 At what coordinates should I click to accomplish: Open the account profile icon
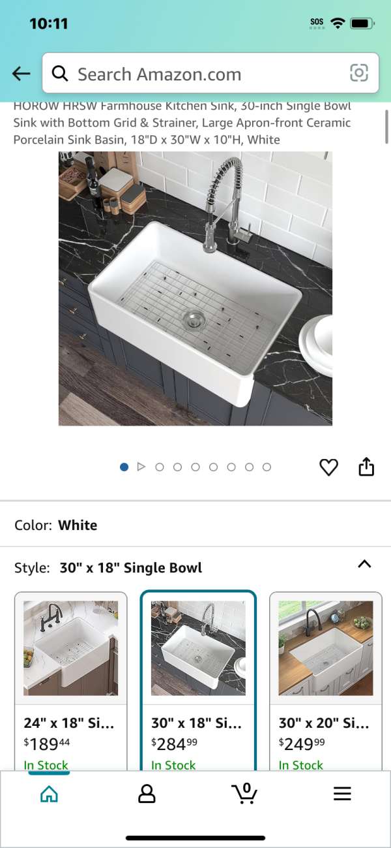point(147,794)
